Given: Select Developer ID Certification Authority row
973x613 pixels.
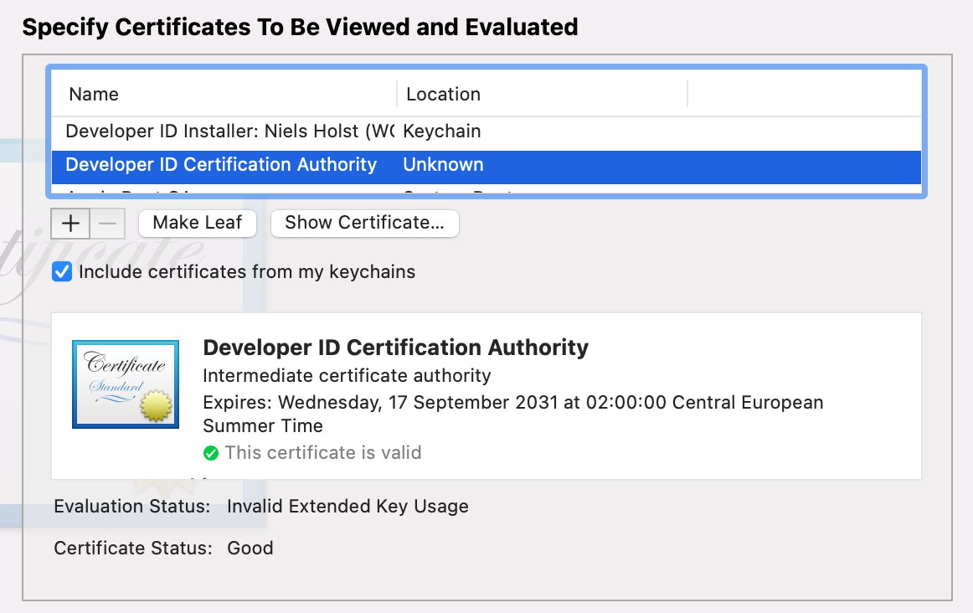Looking at the screenshot, I should pyautogui.click(x=221, y=165).
